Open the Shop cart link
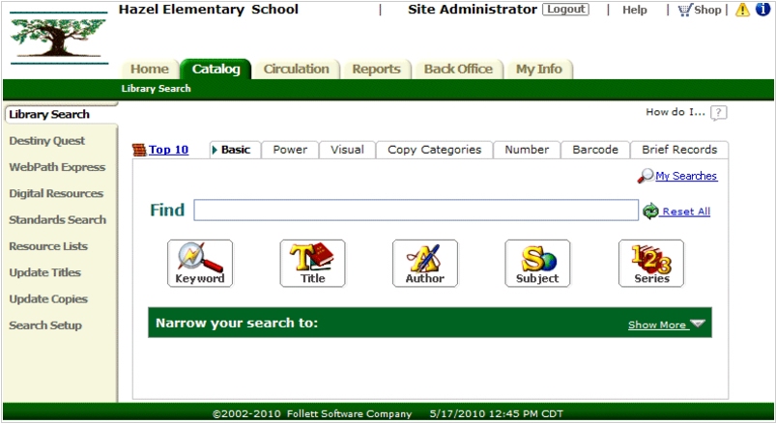The width and height of the screenshot is (776, 423). coord(700,10)
